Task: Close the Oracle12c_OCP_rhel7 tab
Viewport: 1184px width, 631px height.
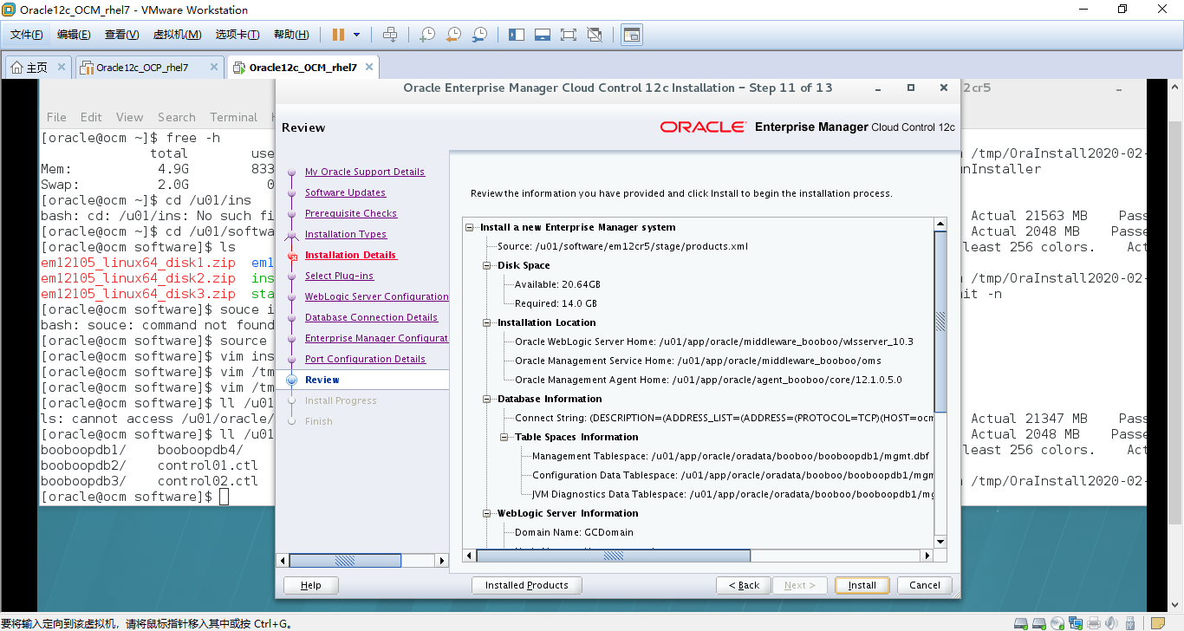Action: [214, 67]
